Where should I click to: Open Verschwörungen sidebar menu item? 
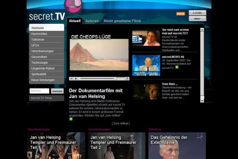click(47, 51)
